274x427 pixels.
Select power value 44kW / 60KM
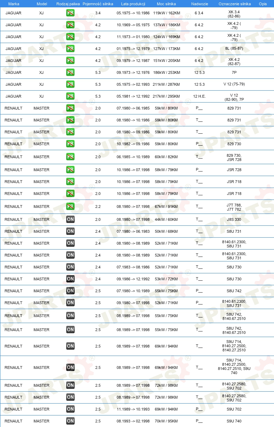tap(166, 219)
